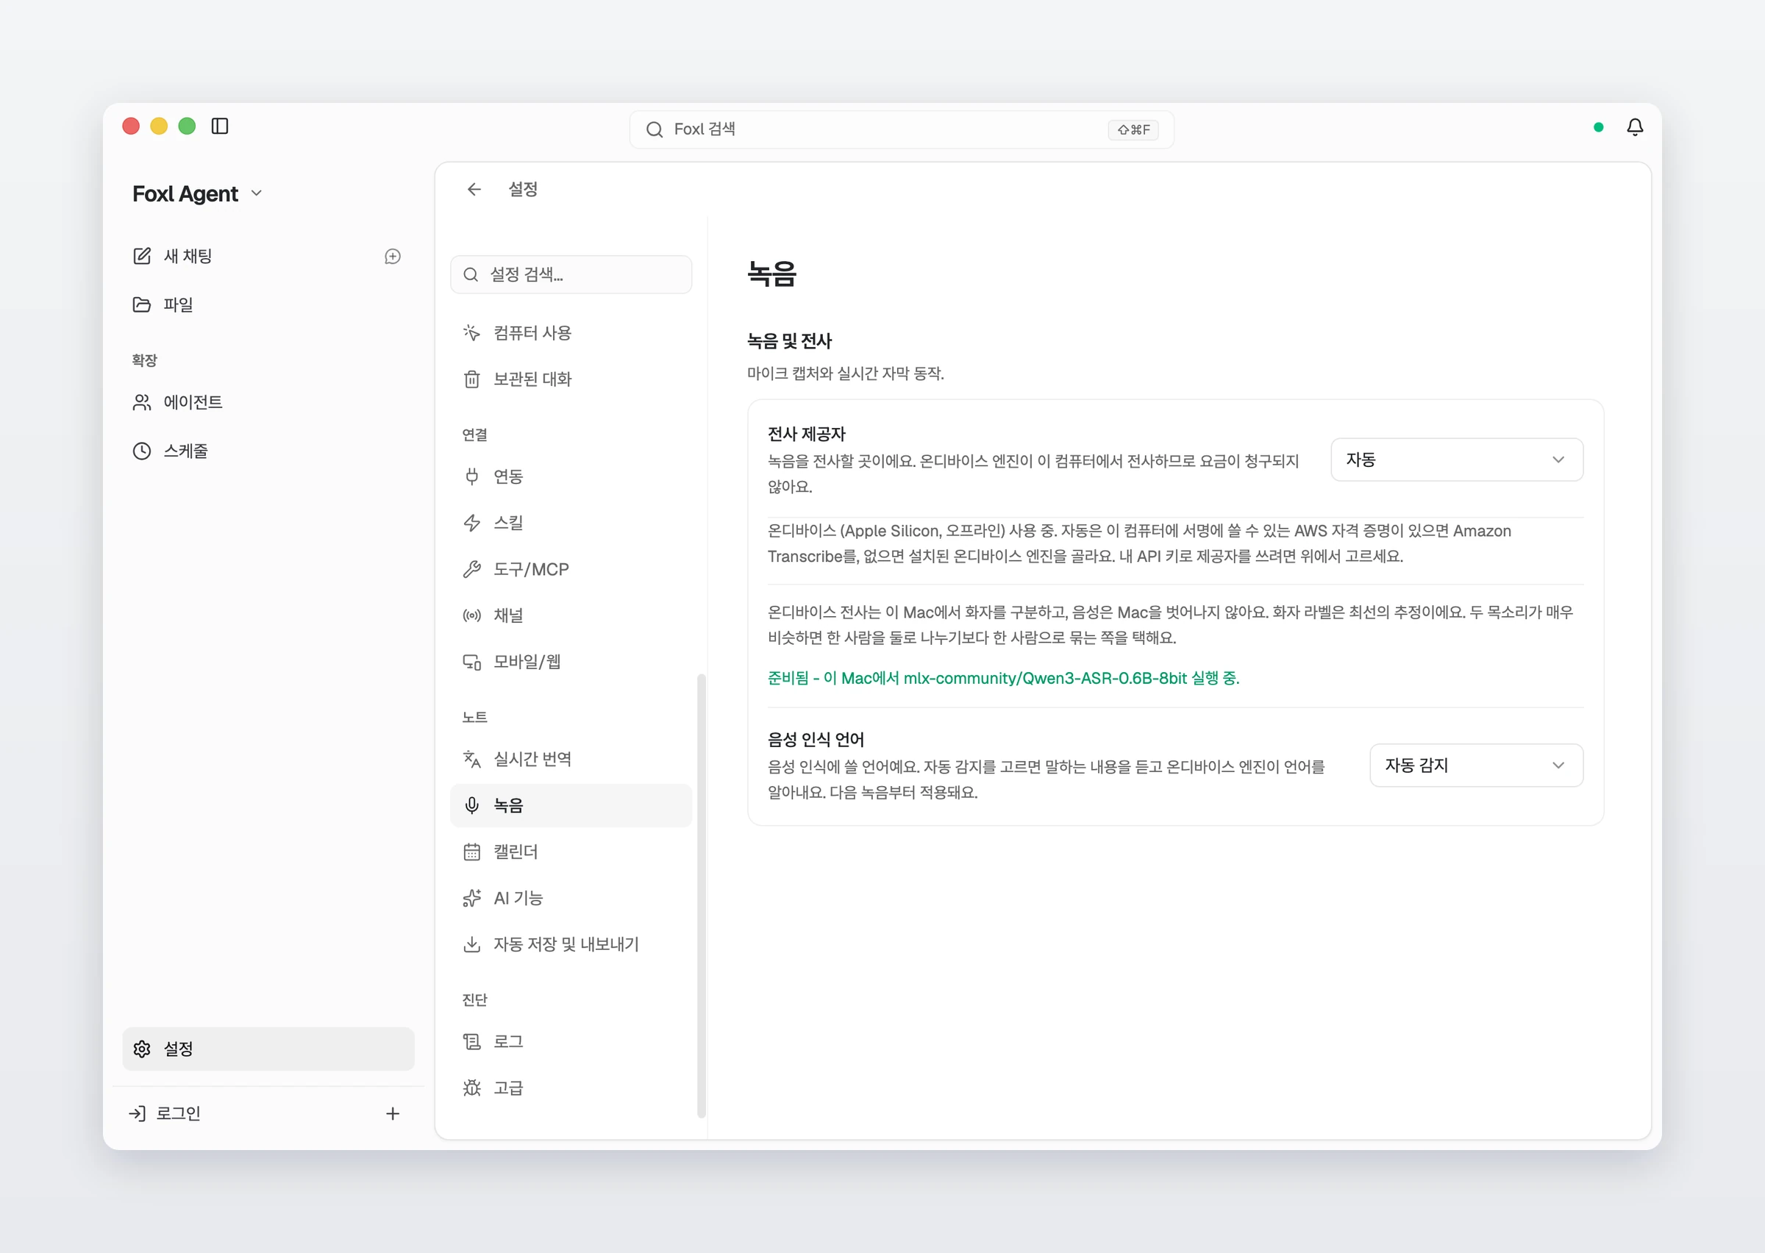Click the 에이전트 people icon
1765x1253 pixels.
[x=142, y=402]
